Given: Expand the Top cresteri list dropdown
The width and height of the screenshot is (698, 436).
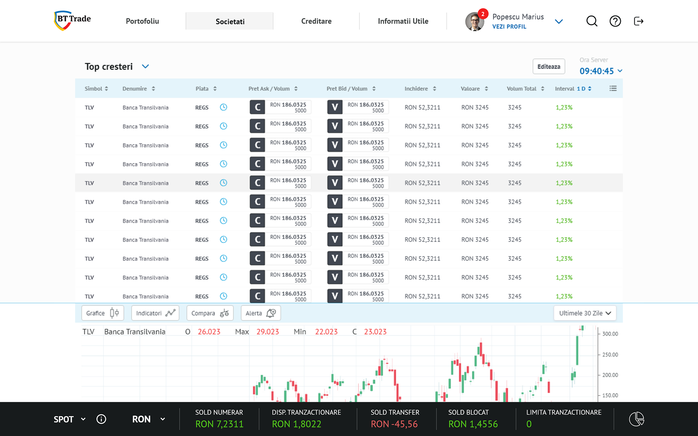Looking at the screenshot, I should 145,66.
